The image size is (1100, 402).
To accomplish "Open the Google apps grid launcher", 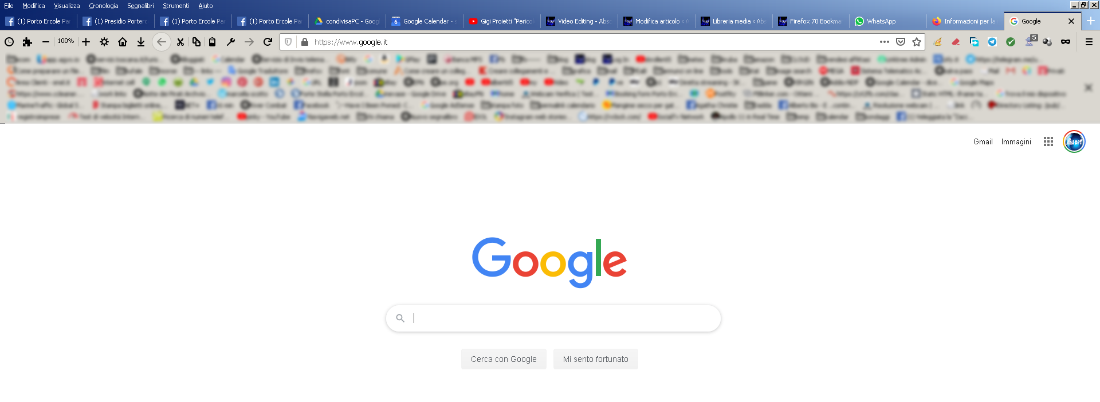I will click(x=1048, y=141).
